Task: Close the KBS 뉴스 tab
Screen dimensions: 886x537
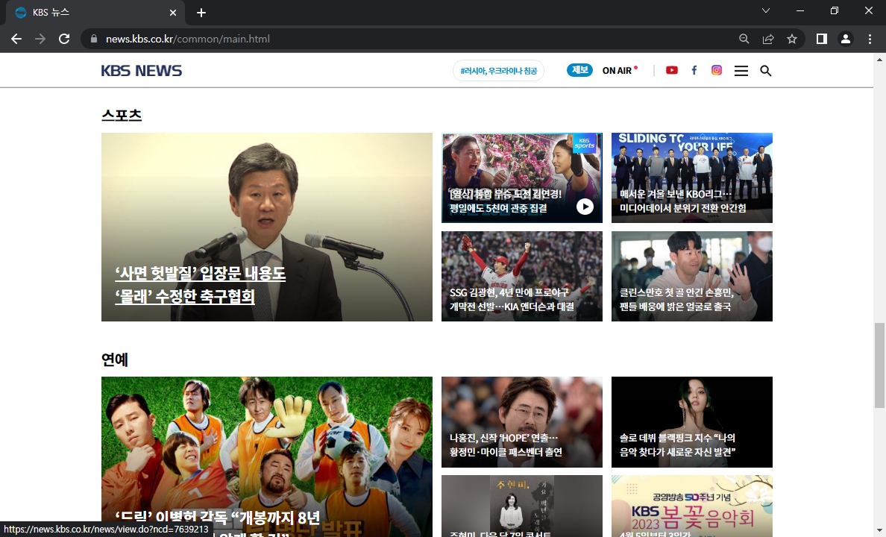Action: pos(173,13)
